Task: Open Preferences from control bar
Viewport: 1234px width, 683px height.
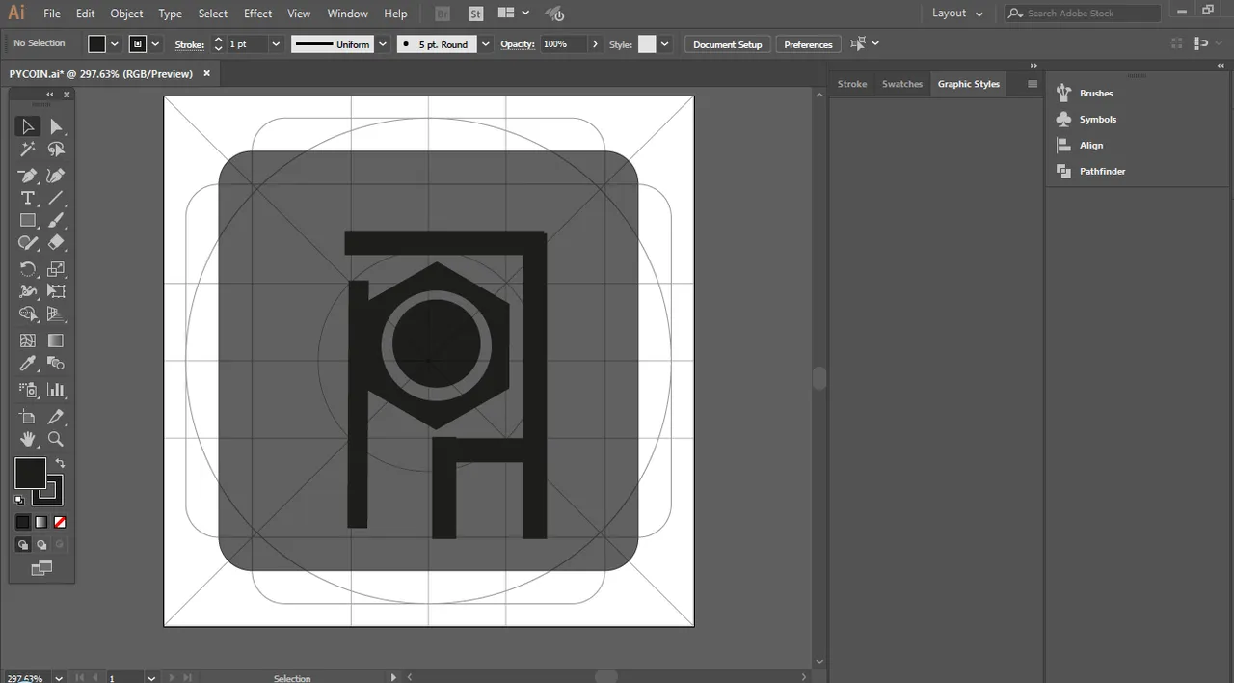Action: coord(808,44)
